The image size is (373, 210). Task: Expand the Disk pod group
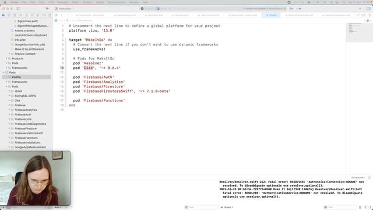9,100
